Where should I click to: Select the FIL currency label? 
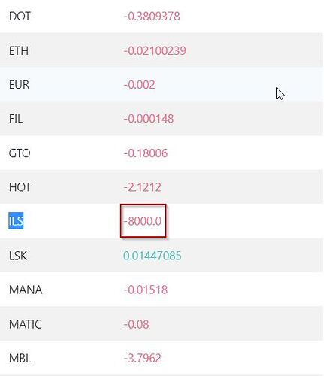[16, 119]
